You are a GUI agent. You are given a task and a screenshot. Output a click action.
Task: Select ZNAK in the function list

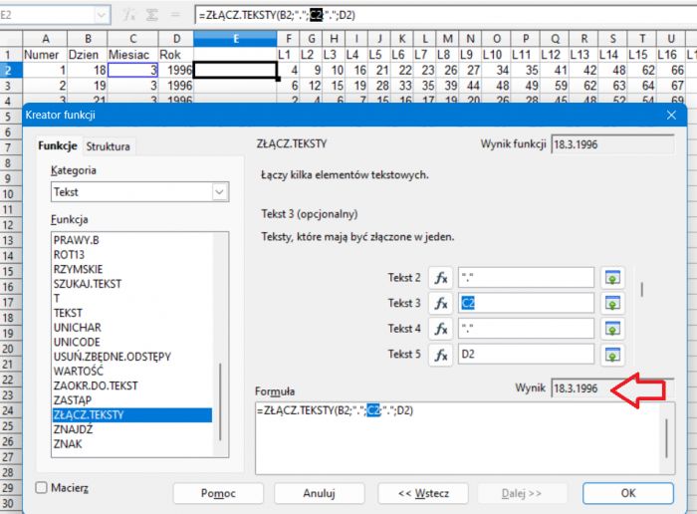132,443
